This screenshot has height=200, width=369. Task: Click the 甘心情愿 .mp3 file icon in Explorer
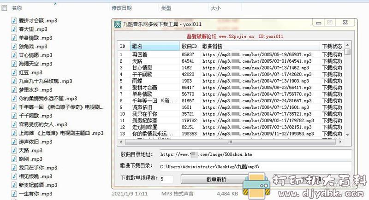click(x=14, y=55)
